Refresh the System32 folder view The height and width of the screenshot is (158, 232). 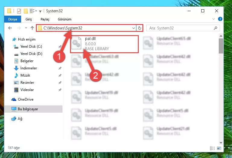point(139,28)
